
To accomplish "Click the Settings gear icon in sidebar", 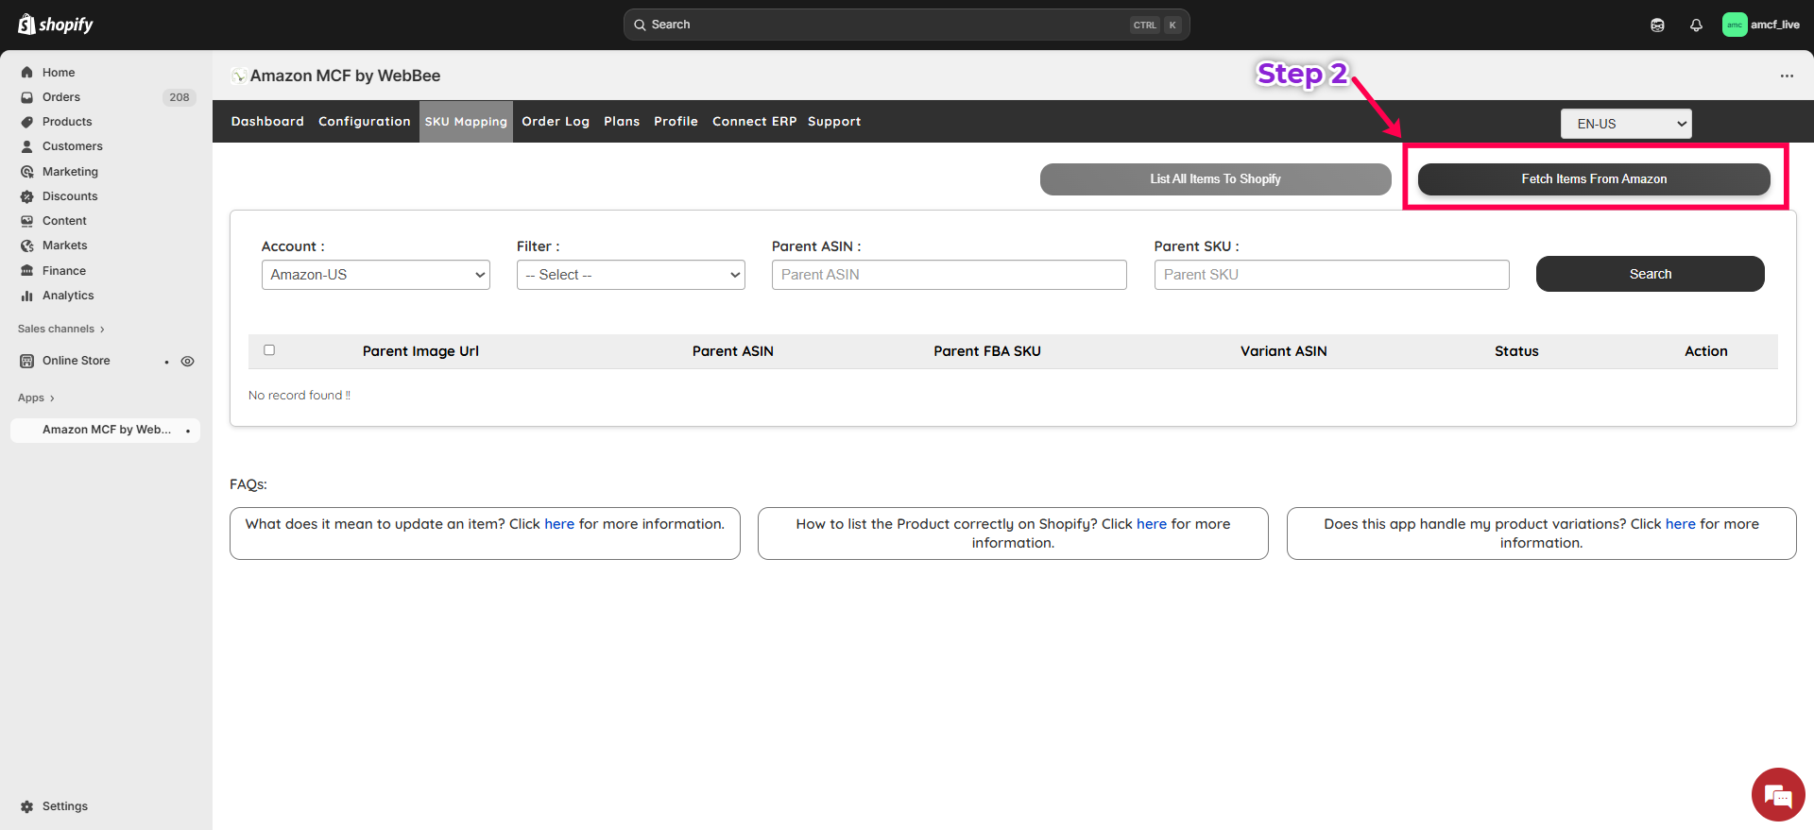I will click(x=27, y=806).
